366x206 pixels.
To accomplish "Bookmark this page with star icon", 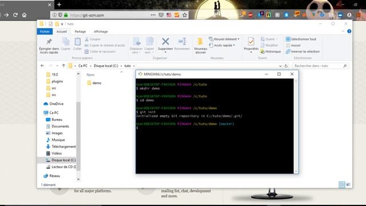I will (185, 15).
